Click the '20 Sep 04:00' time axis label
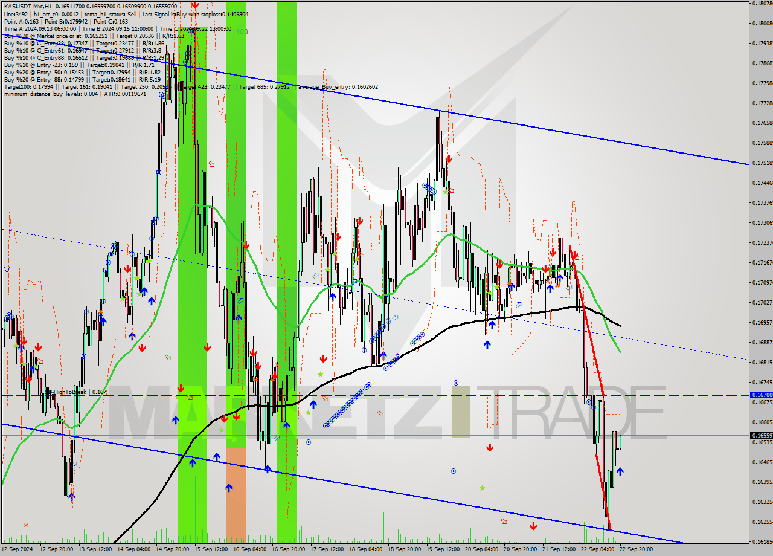The image size is (773, 556). point(481,549)
